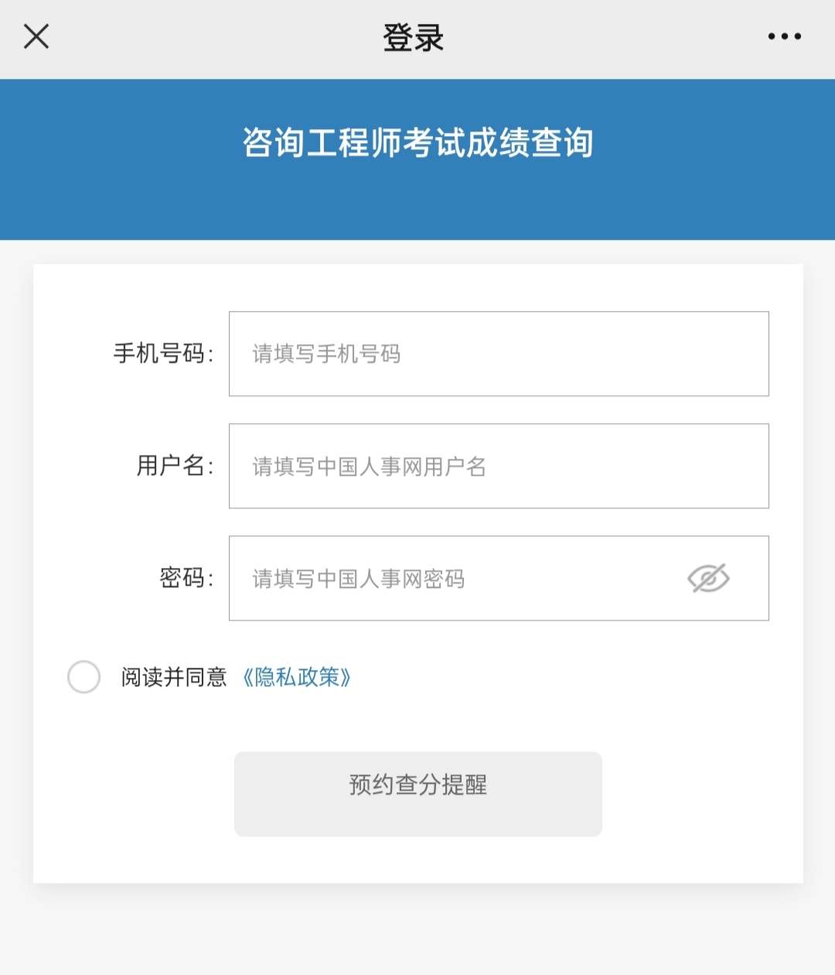Image resolution: width=835 pixels, height=975 pixels.
Task: Open the three-dot more options menu
Action: (x=784, y=36)
